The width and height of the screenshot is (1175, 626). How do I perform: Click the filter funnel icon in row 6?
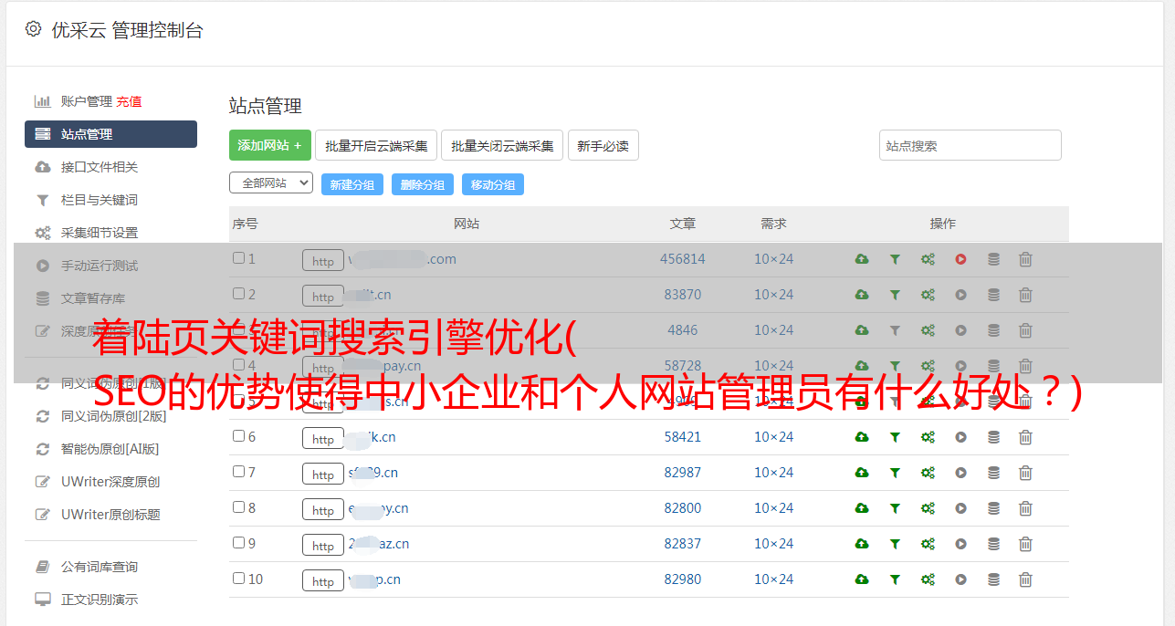click(895, 437)
